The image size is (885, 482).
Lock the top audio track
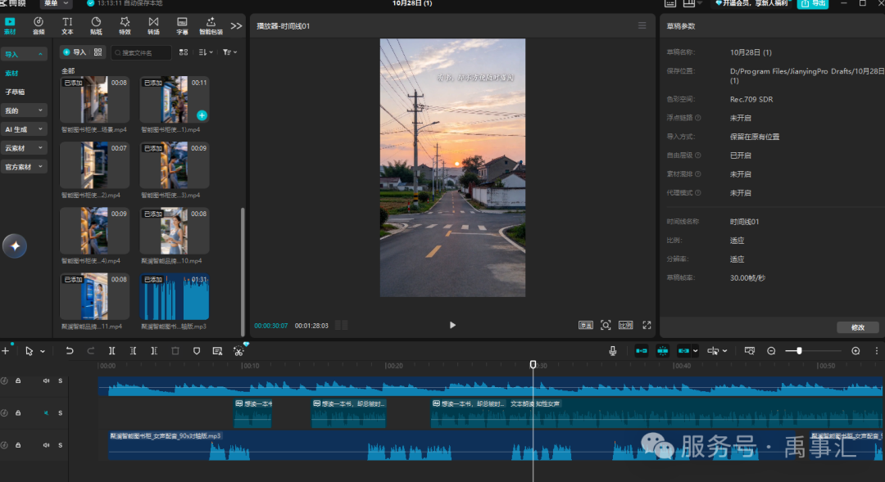[18, 381]
